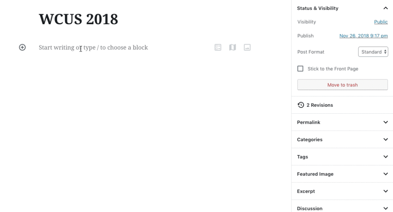Viewport: 393px width, 212px height.
Task: Insert a map block via the map icon
Action: tap(233, 47)
